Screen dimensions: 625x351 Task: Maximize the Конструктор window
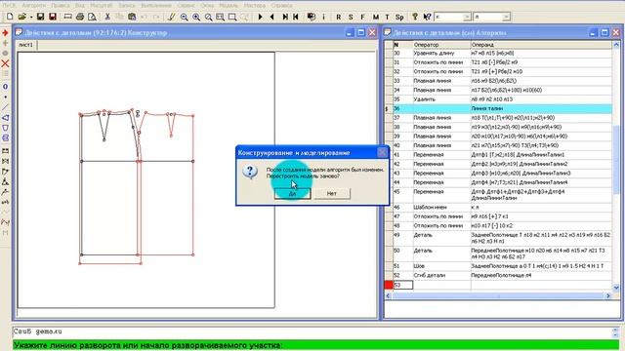[360, 32]
